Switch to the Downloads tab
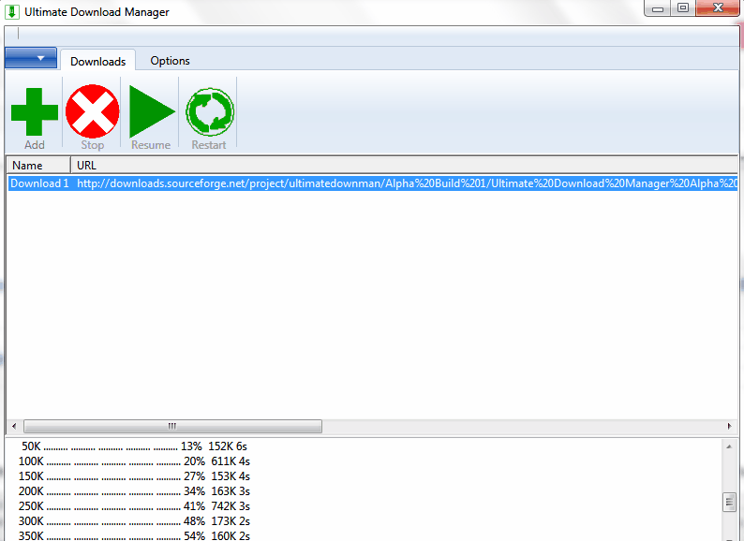The image size is (744, 541). click(98, 61)
